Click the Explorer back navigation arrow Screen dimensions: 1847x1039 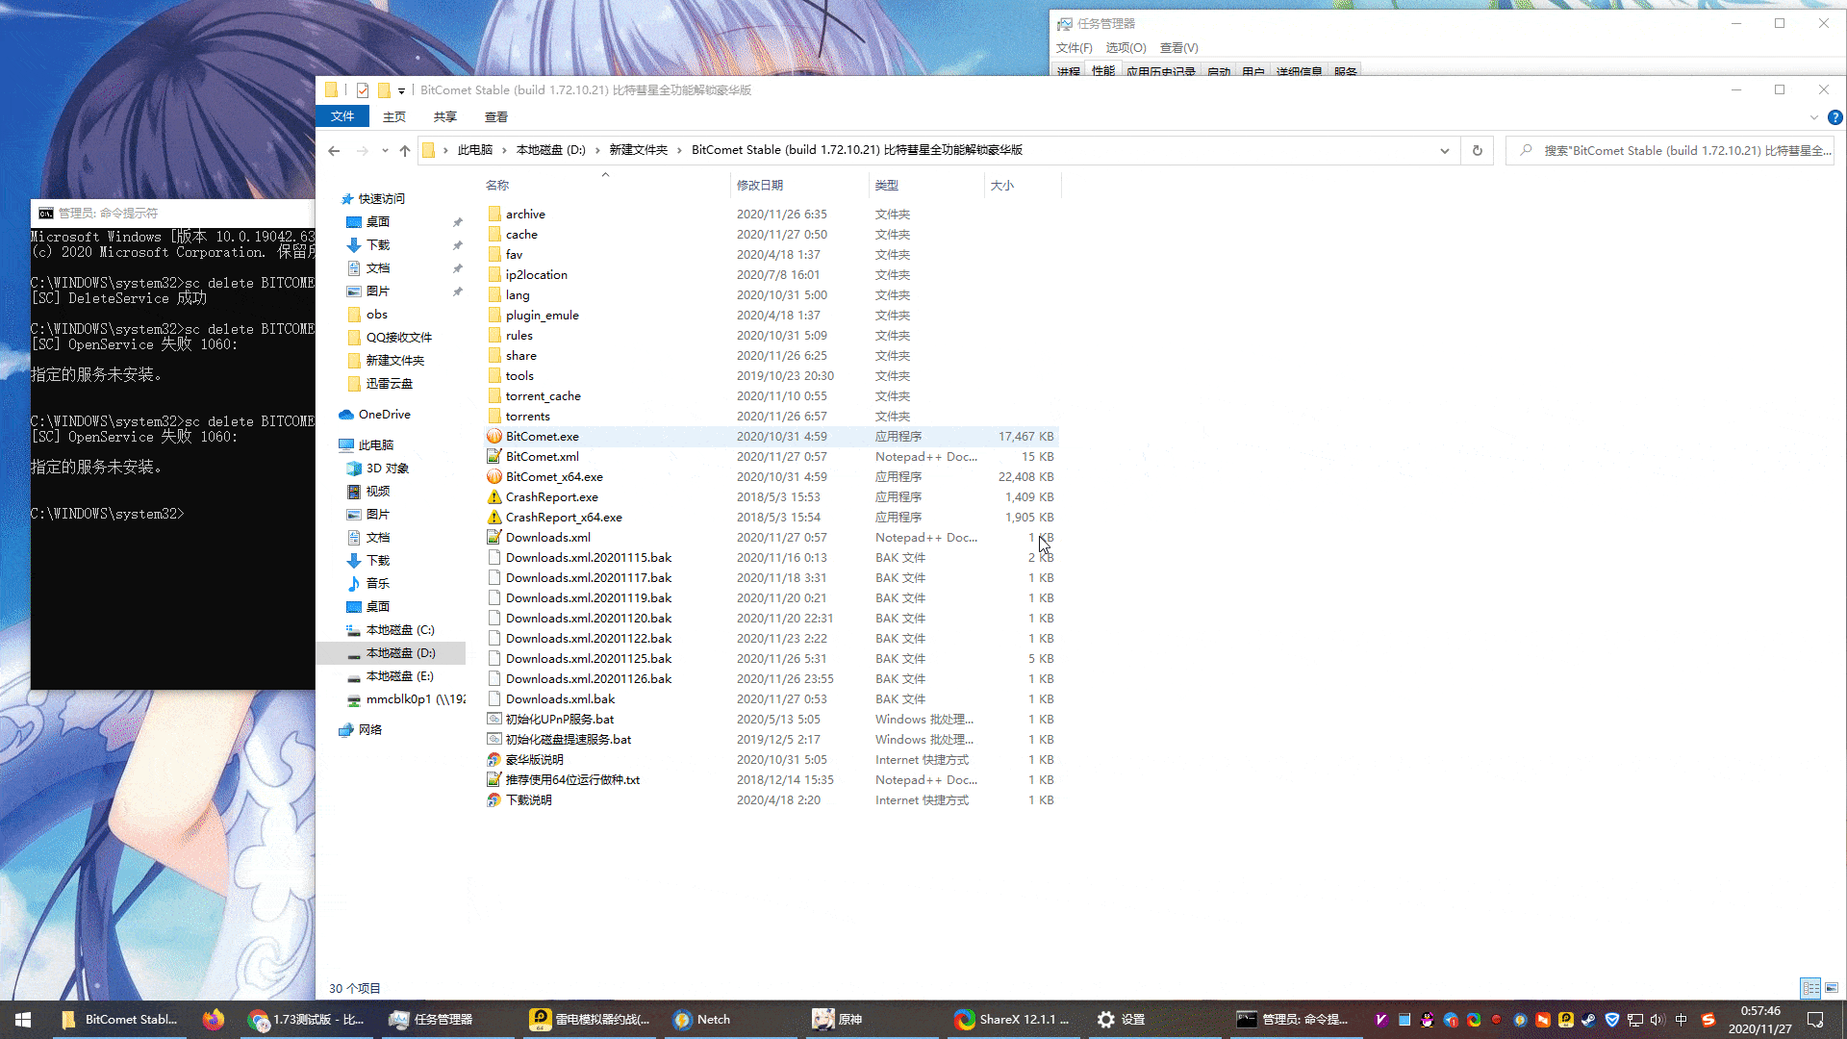(334, 150)
